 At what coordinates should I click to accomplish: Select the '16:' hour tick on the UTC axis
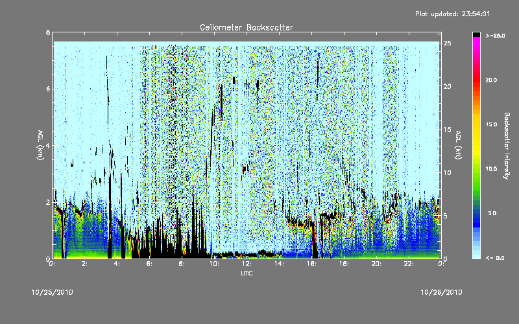tap(311, 264)
